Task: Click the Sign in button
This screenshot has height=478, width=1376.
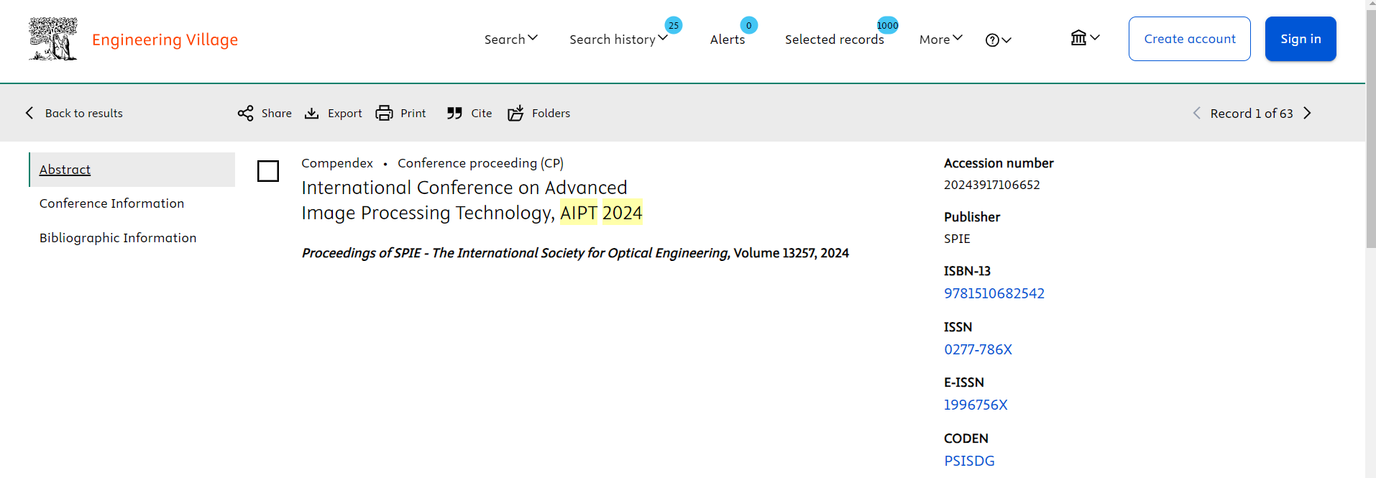Action: [1301, 39]
